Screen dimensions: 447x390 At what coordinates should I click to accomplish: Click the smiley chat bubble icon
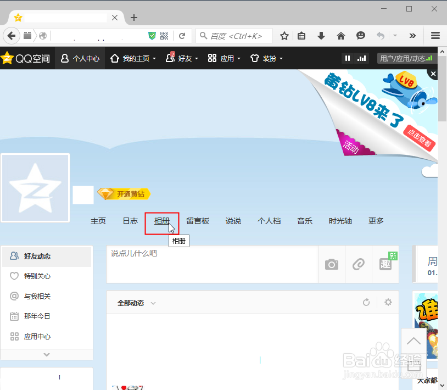pyautogui.click(x=361, y=36)
